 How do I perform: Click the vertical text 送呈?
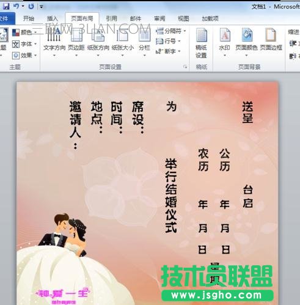[x=247, y=112]
